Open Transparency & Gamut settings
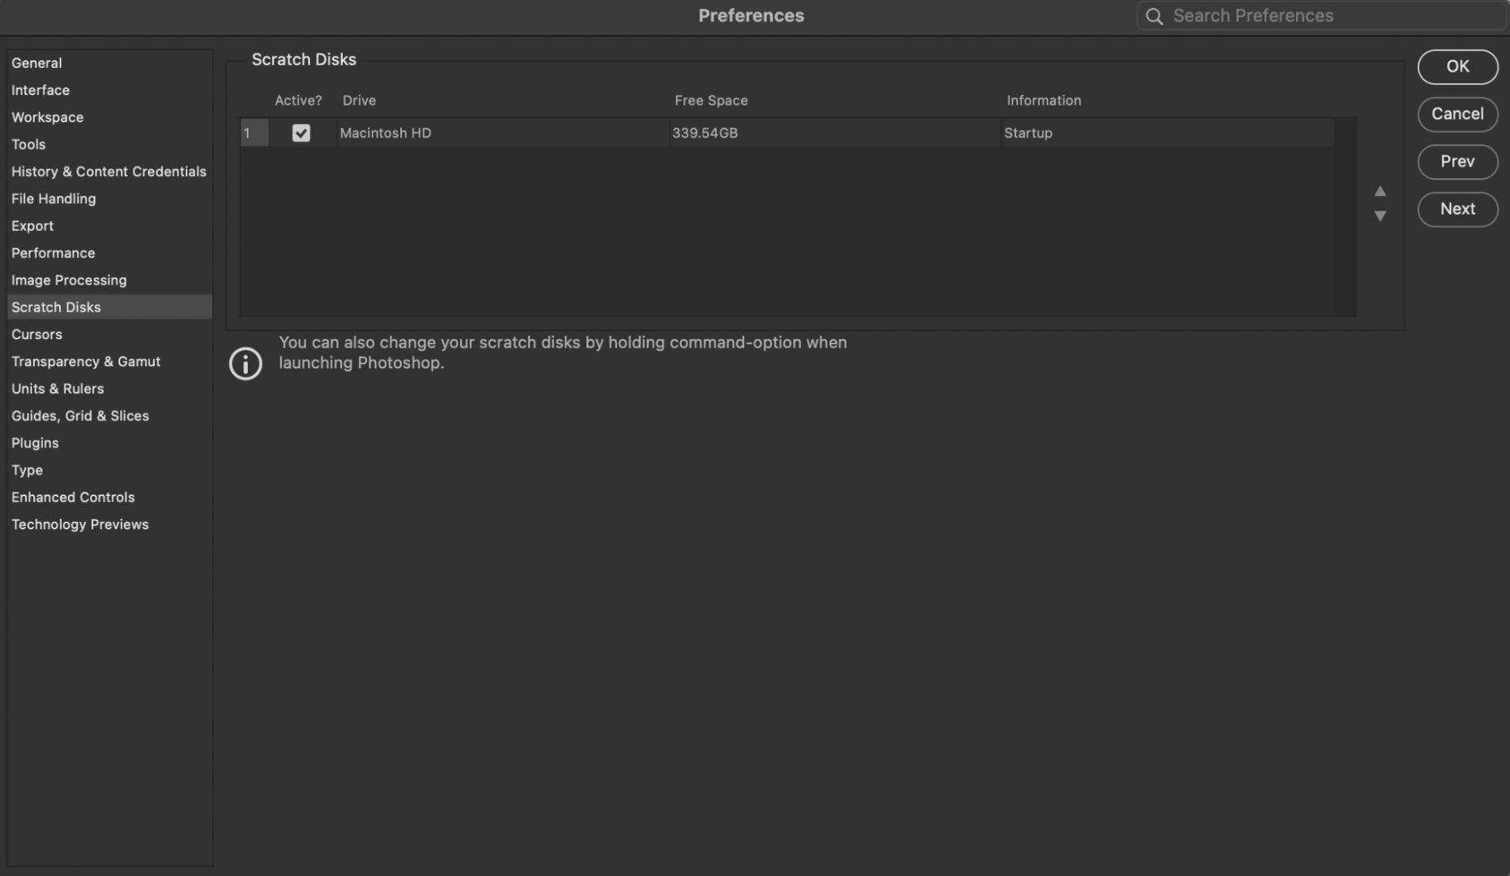The height and width of the screenshot is (876, 1510). tap(85, 361)
